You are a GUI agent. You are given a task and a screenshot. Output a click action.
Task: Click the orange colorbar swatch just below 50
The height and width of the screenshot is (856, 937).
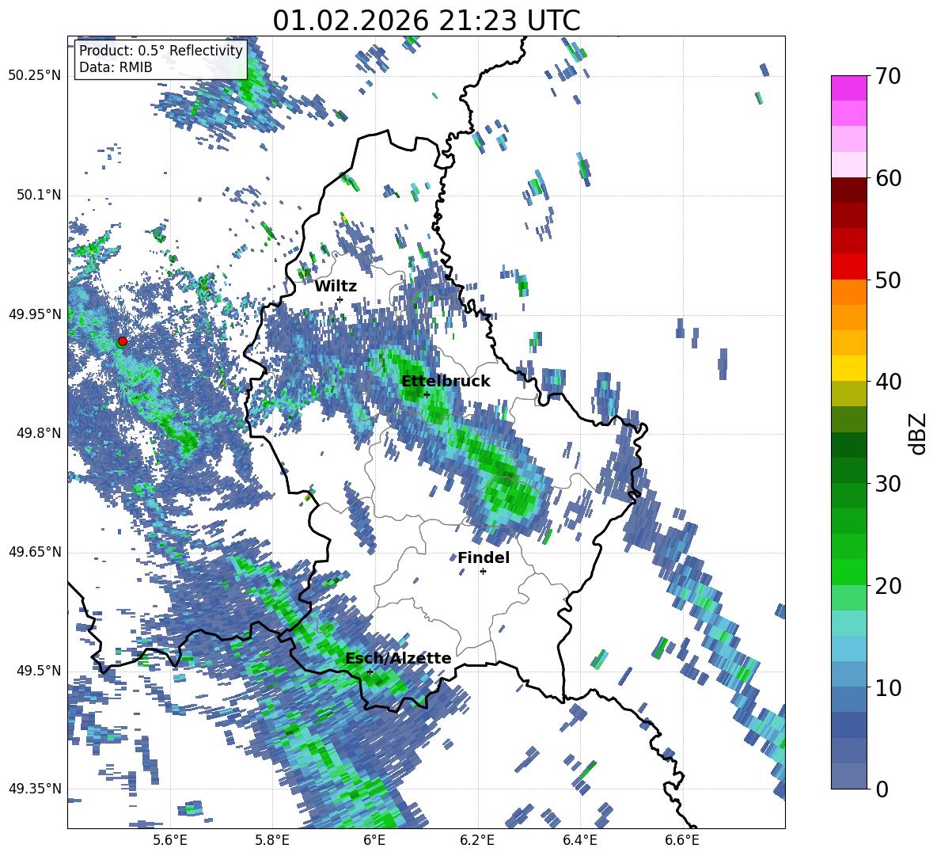click(x=848, y=292)
